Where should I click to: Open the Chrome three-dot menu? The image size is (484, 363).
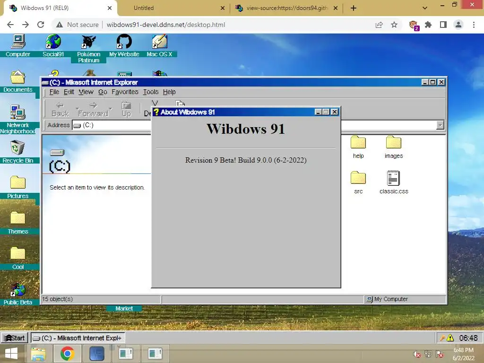tap(474, 25)
